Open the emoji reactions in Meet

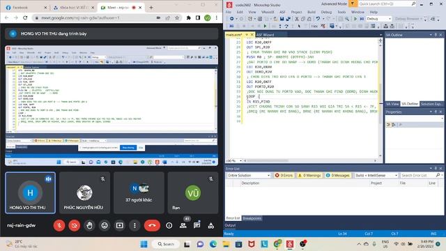click(105, 225)
